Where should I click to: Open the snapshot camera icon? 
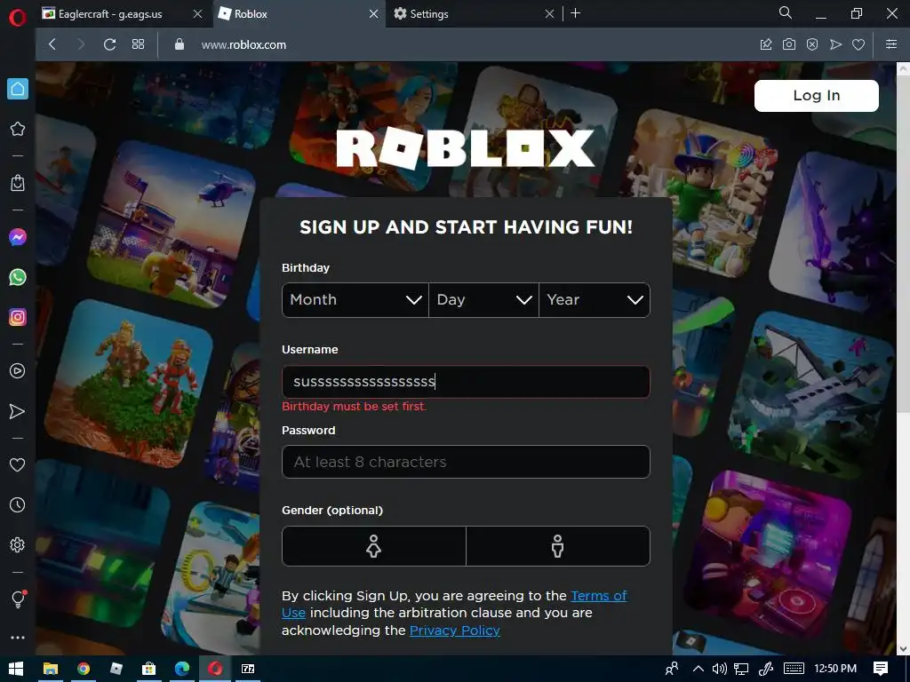789,44
